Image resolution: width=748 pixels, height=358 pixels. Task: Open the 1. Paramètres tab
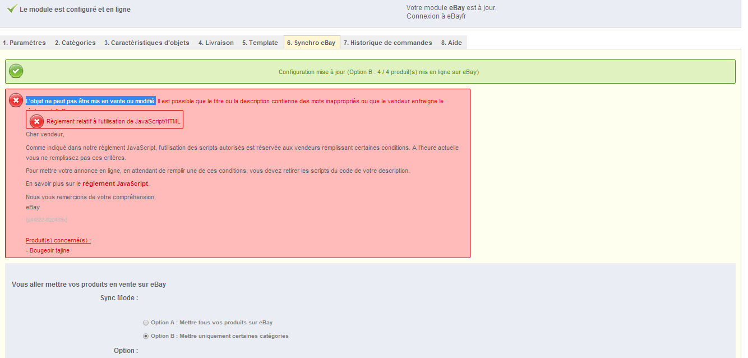(x=25, y=43)
